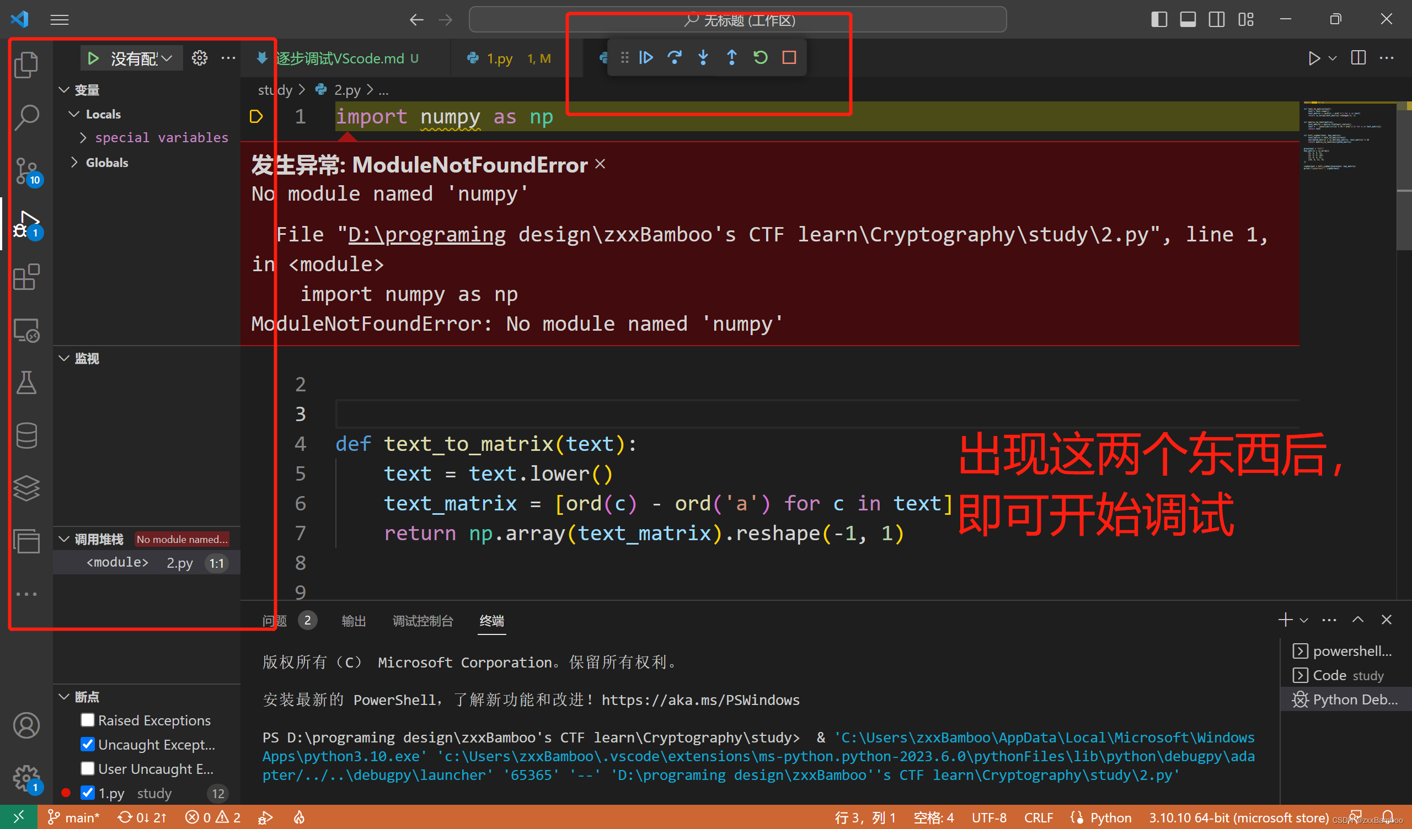Click the Step Over debug icon
Image resolution: width=1412 pixels, height=829 pixels.
click(x=675, y=57)
